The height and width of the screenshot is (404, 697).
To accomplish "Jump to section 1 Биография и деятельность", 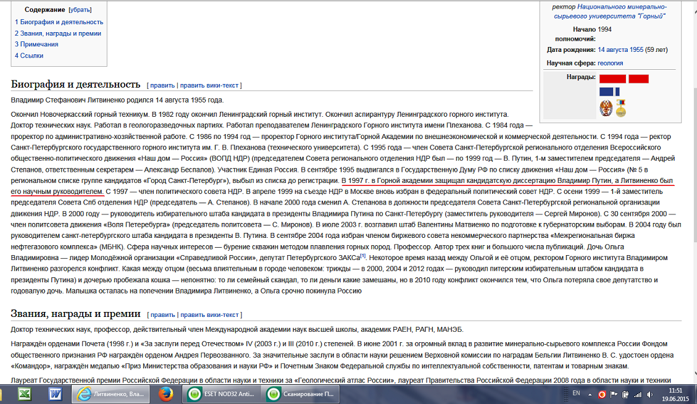I will tap(59, 22).
